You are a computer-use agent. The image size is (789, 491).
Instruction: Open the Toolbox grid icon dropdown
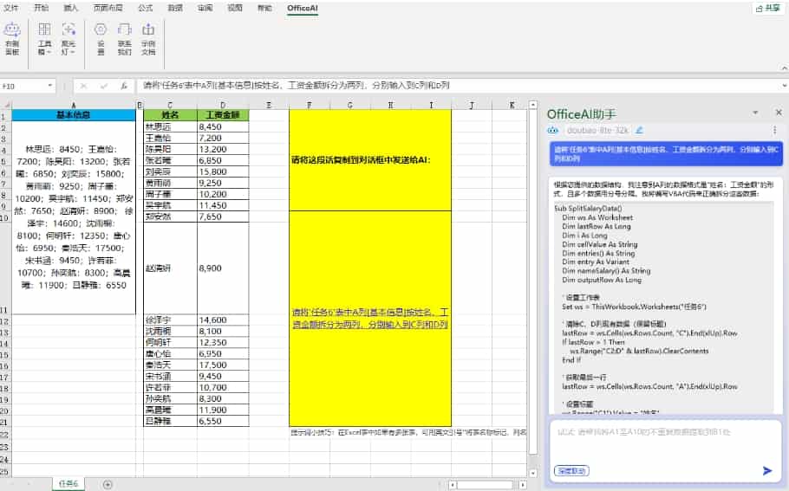point(44,38)
